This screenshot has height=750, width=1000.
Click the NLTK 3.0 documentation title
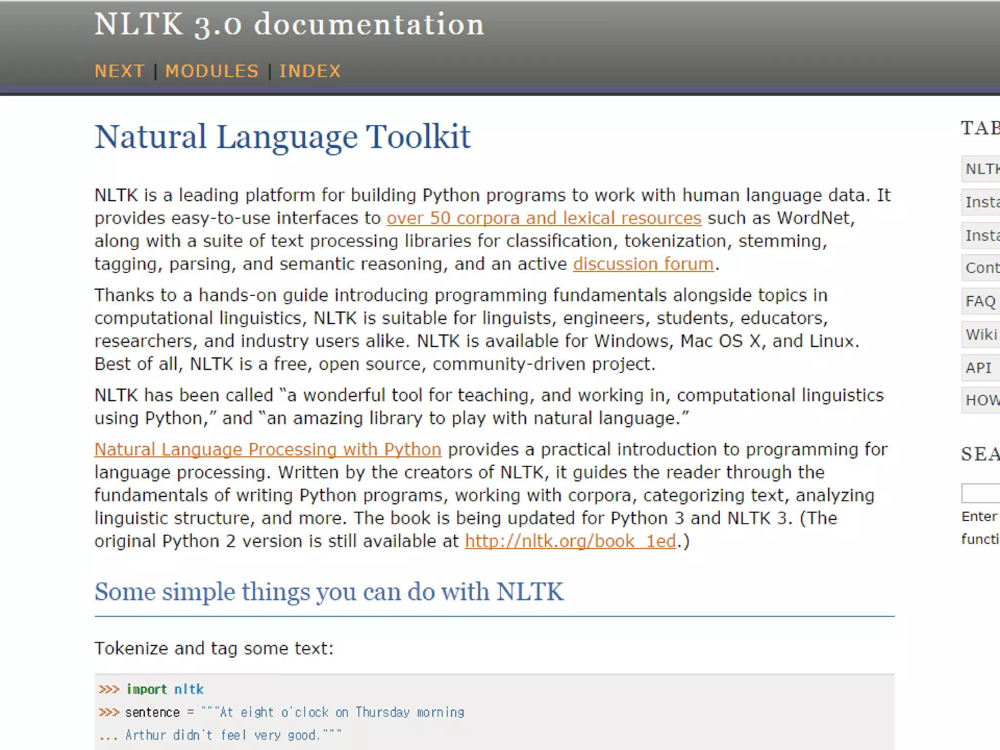[x=289, y=24]
